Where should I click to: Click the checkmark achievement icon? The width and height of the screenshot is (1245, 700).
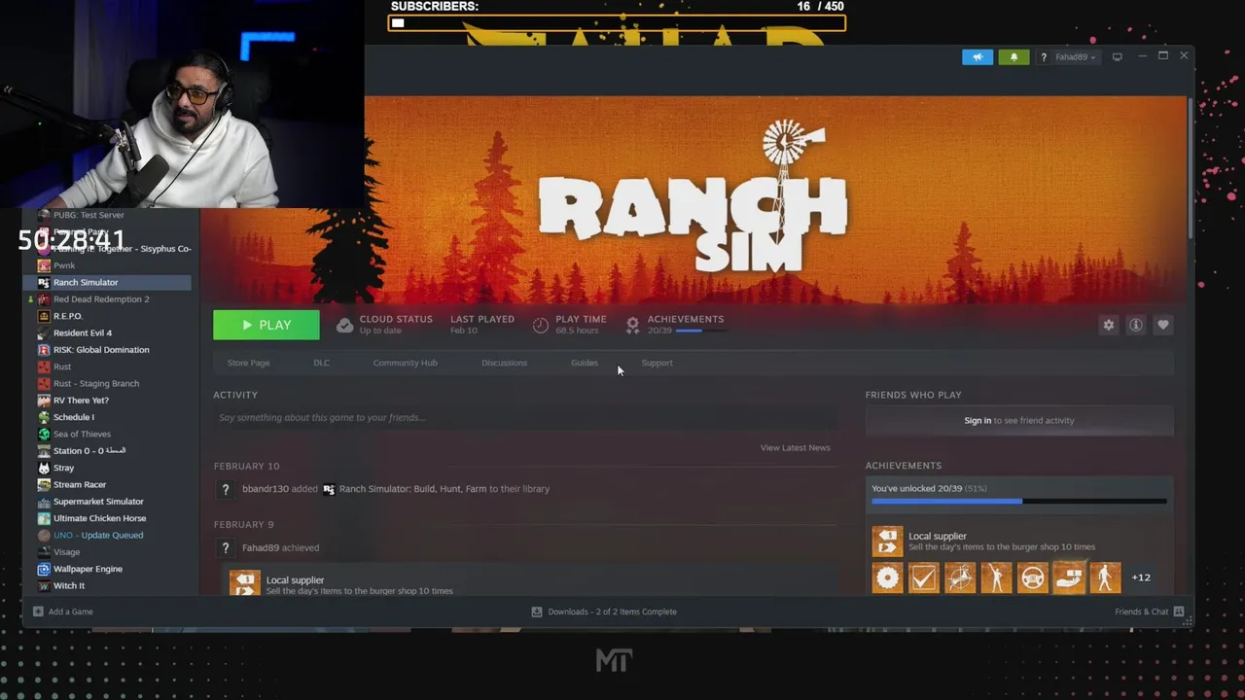pyautogui.click(x=923, y=577)
